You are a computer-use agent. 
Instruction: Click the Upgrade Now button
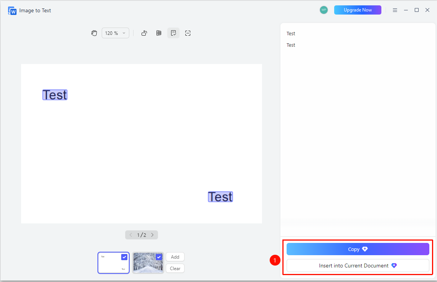358,10
